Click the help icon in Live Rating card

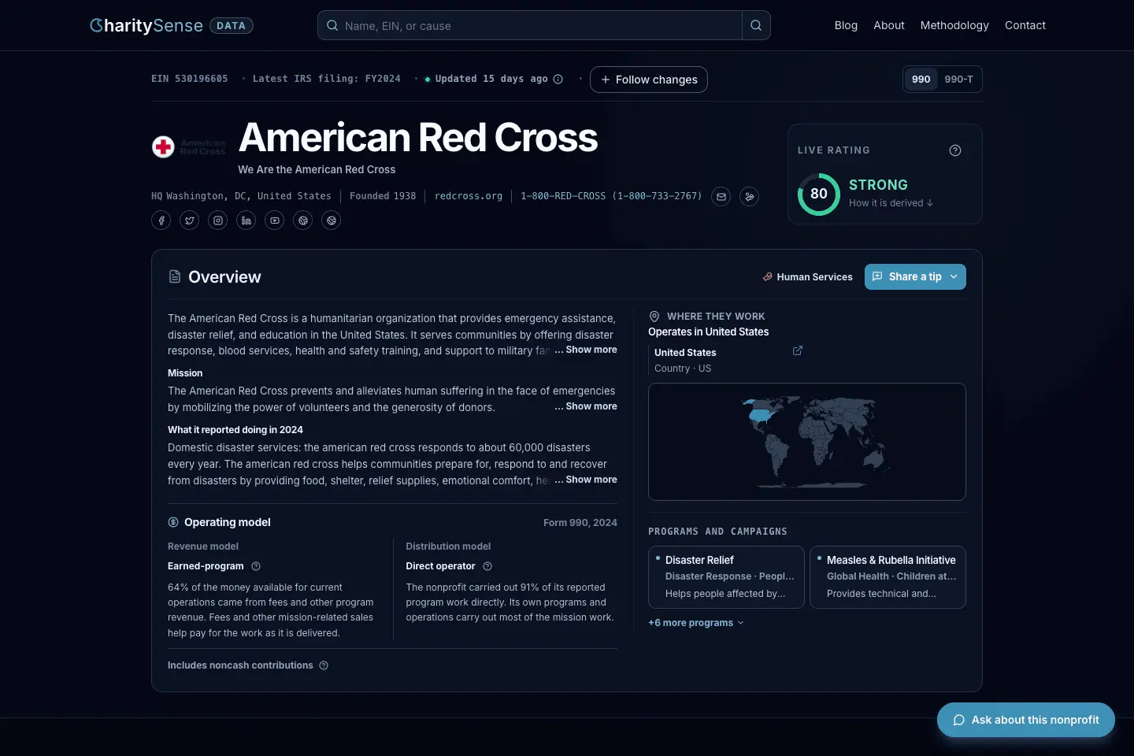coord(955,150)
